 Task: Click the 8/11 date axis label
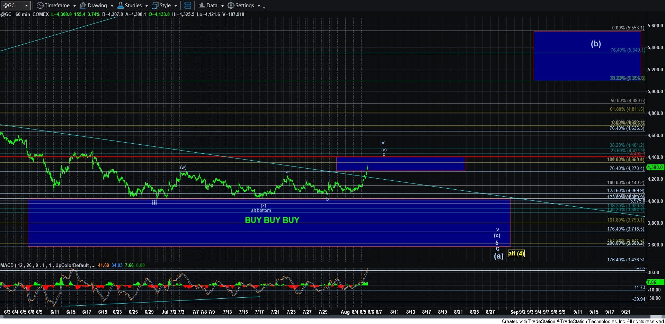tap(394, 312)
